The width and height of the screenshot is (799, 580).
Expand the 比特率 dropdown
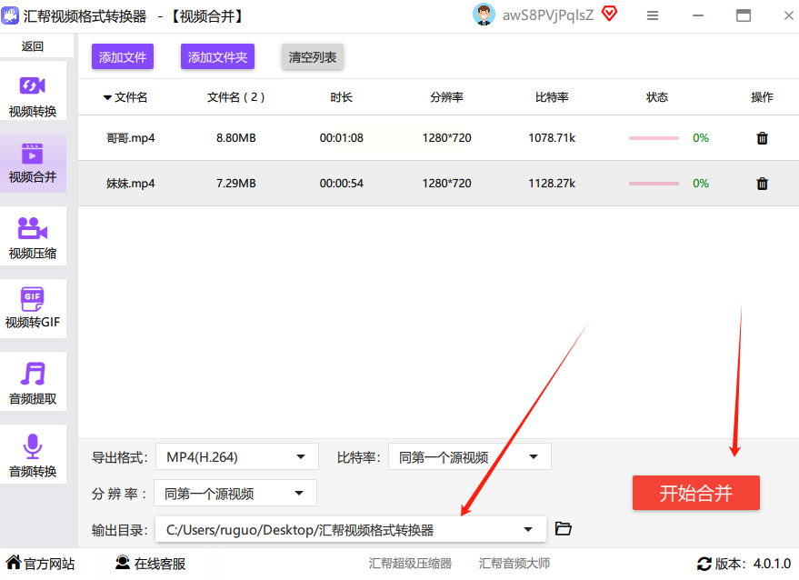coord(469,456)
